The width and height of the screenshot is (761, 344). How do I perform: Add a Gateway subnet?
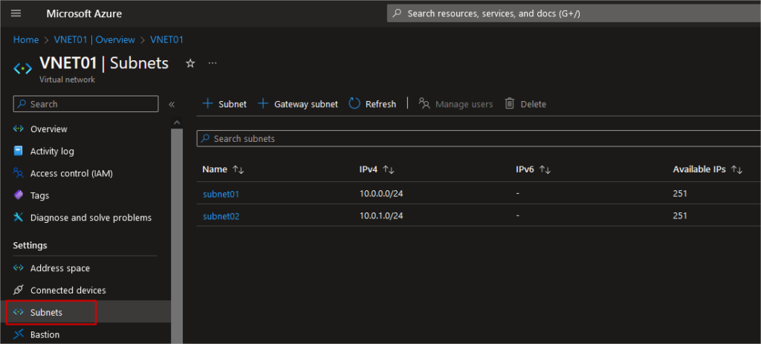coord(297,104)
